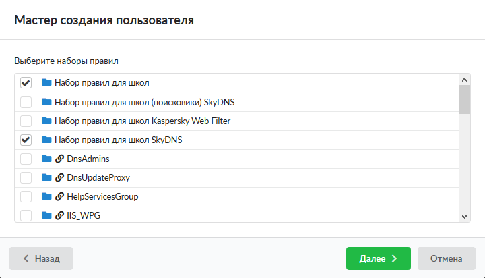Click the folder icon beside DnsAdmins
Image resolution: width=485 pixels, height=278 pixels.
(x=46, y=159)
